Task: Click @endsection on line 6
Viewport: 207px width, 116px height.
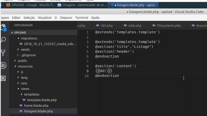Action: coord(107,56)
